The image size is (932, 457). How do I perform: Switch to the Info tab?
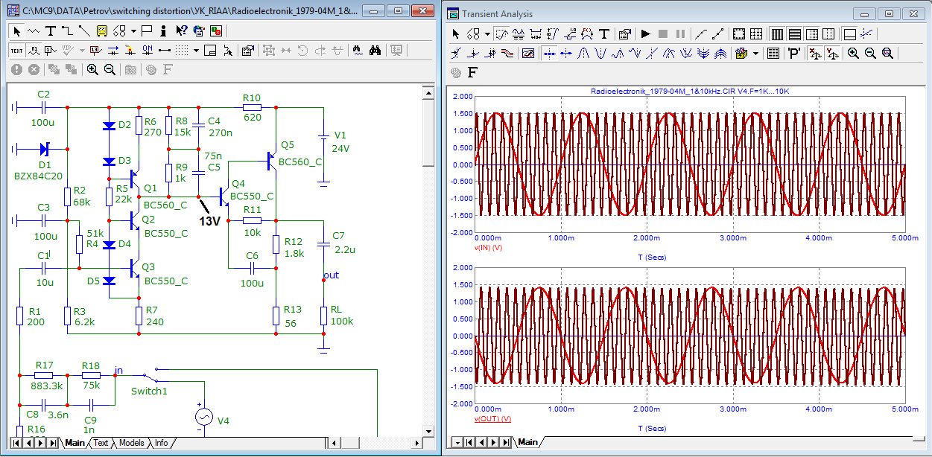(x=161, y=443)
